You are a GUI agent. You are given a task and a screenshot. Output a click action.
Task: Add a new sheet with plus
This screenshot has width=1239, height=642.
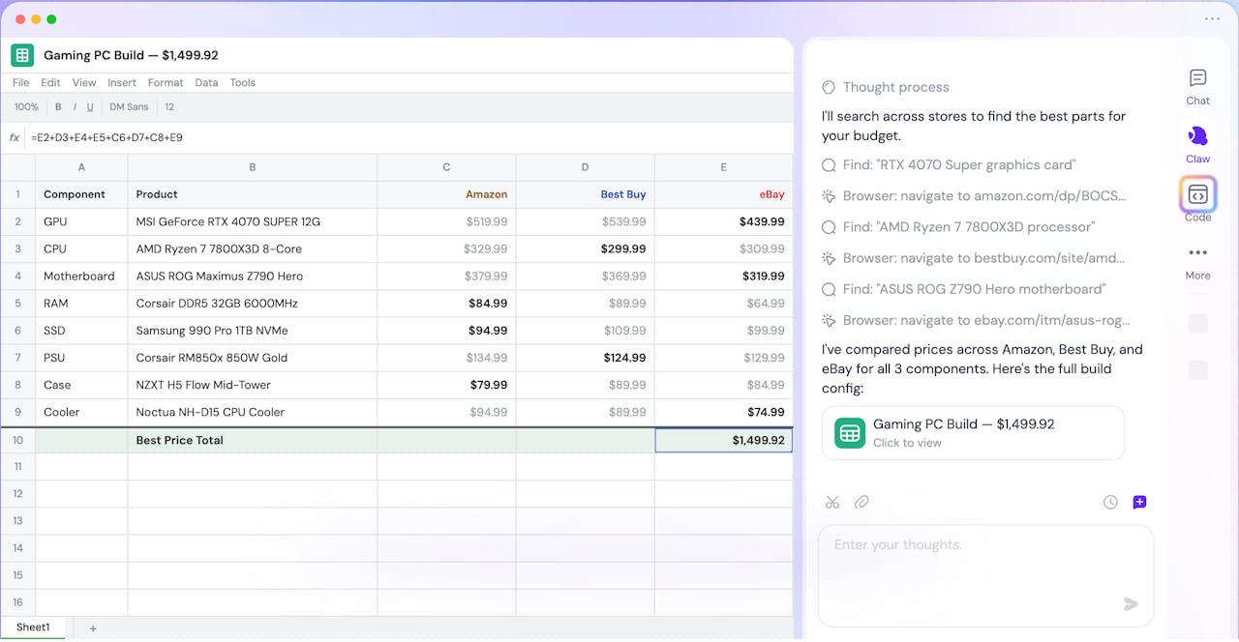point(93,628)
